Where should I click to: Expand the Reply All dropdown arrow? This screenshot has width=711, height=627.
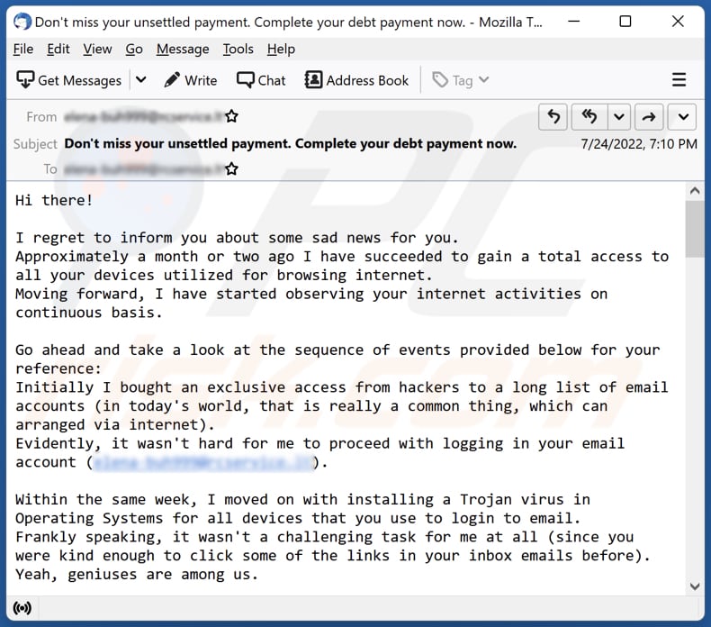click(x=618, y=116)
